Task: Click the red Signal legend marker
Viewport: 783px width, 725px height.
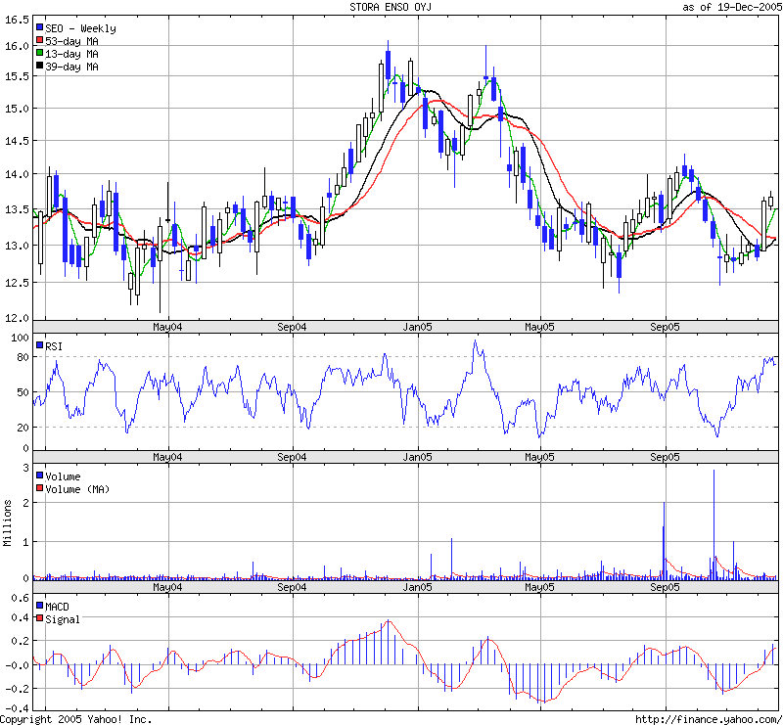Action: (40, 619)
